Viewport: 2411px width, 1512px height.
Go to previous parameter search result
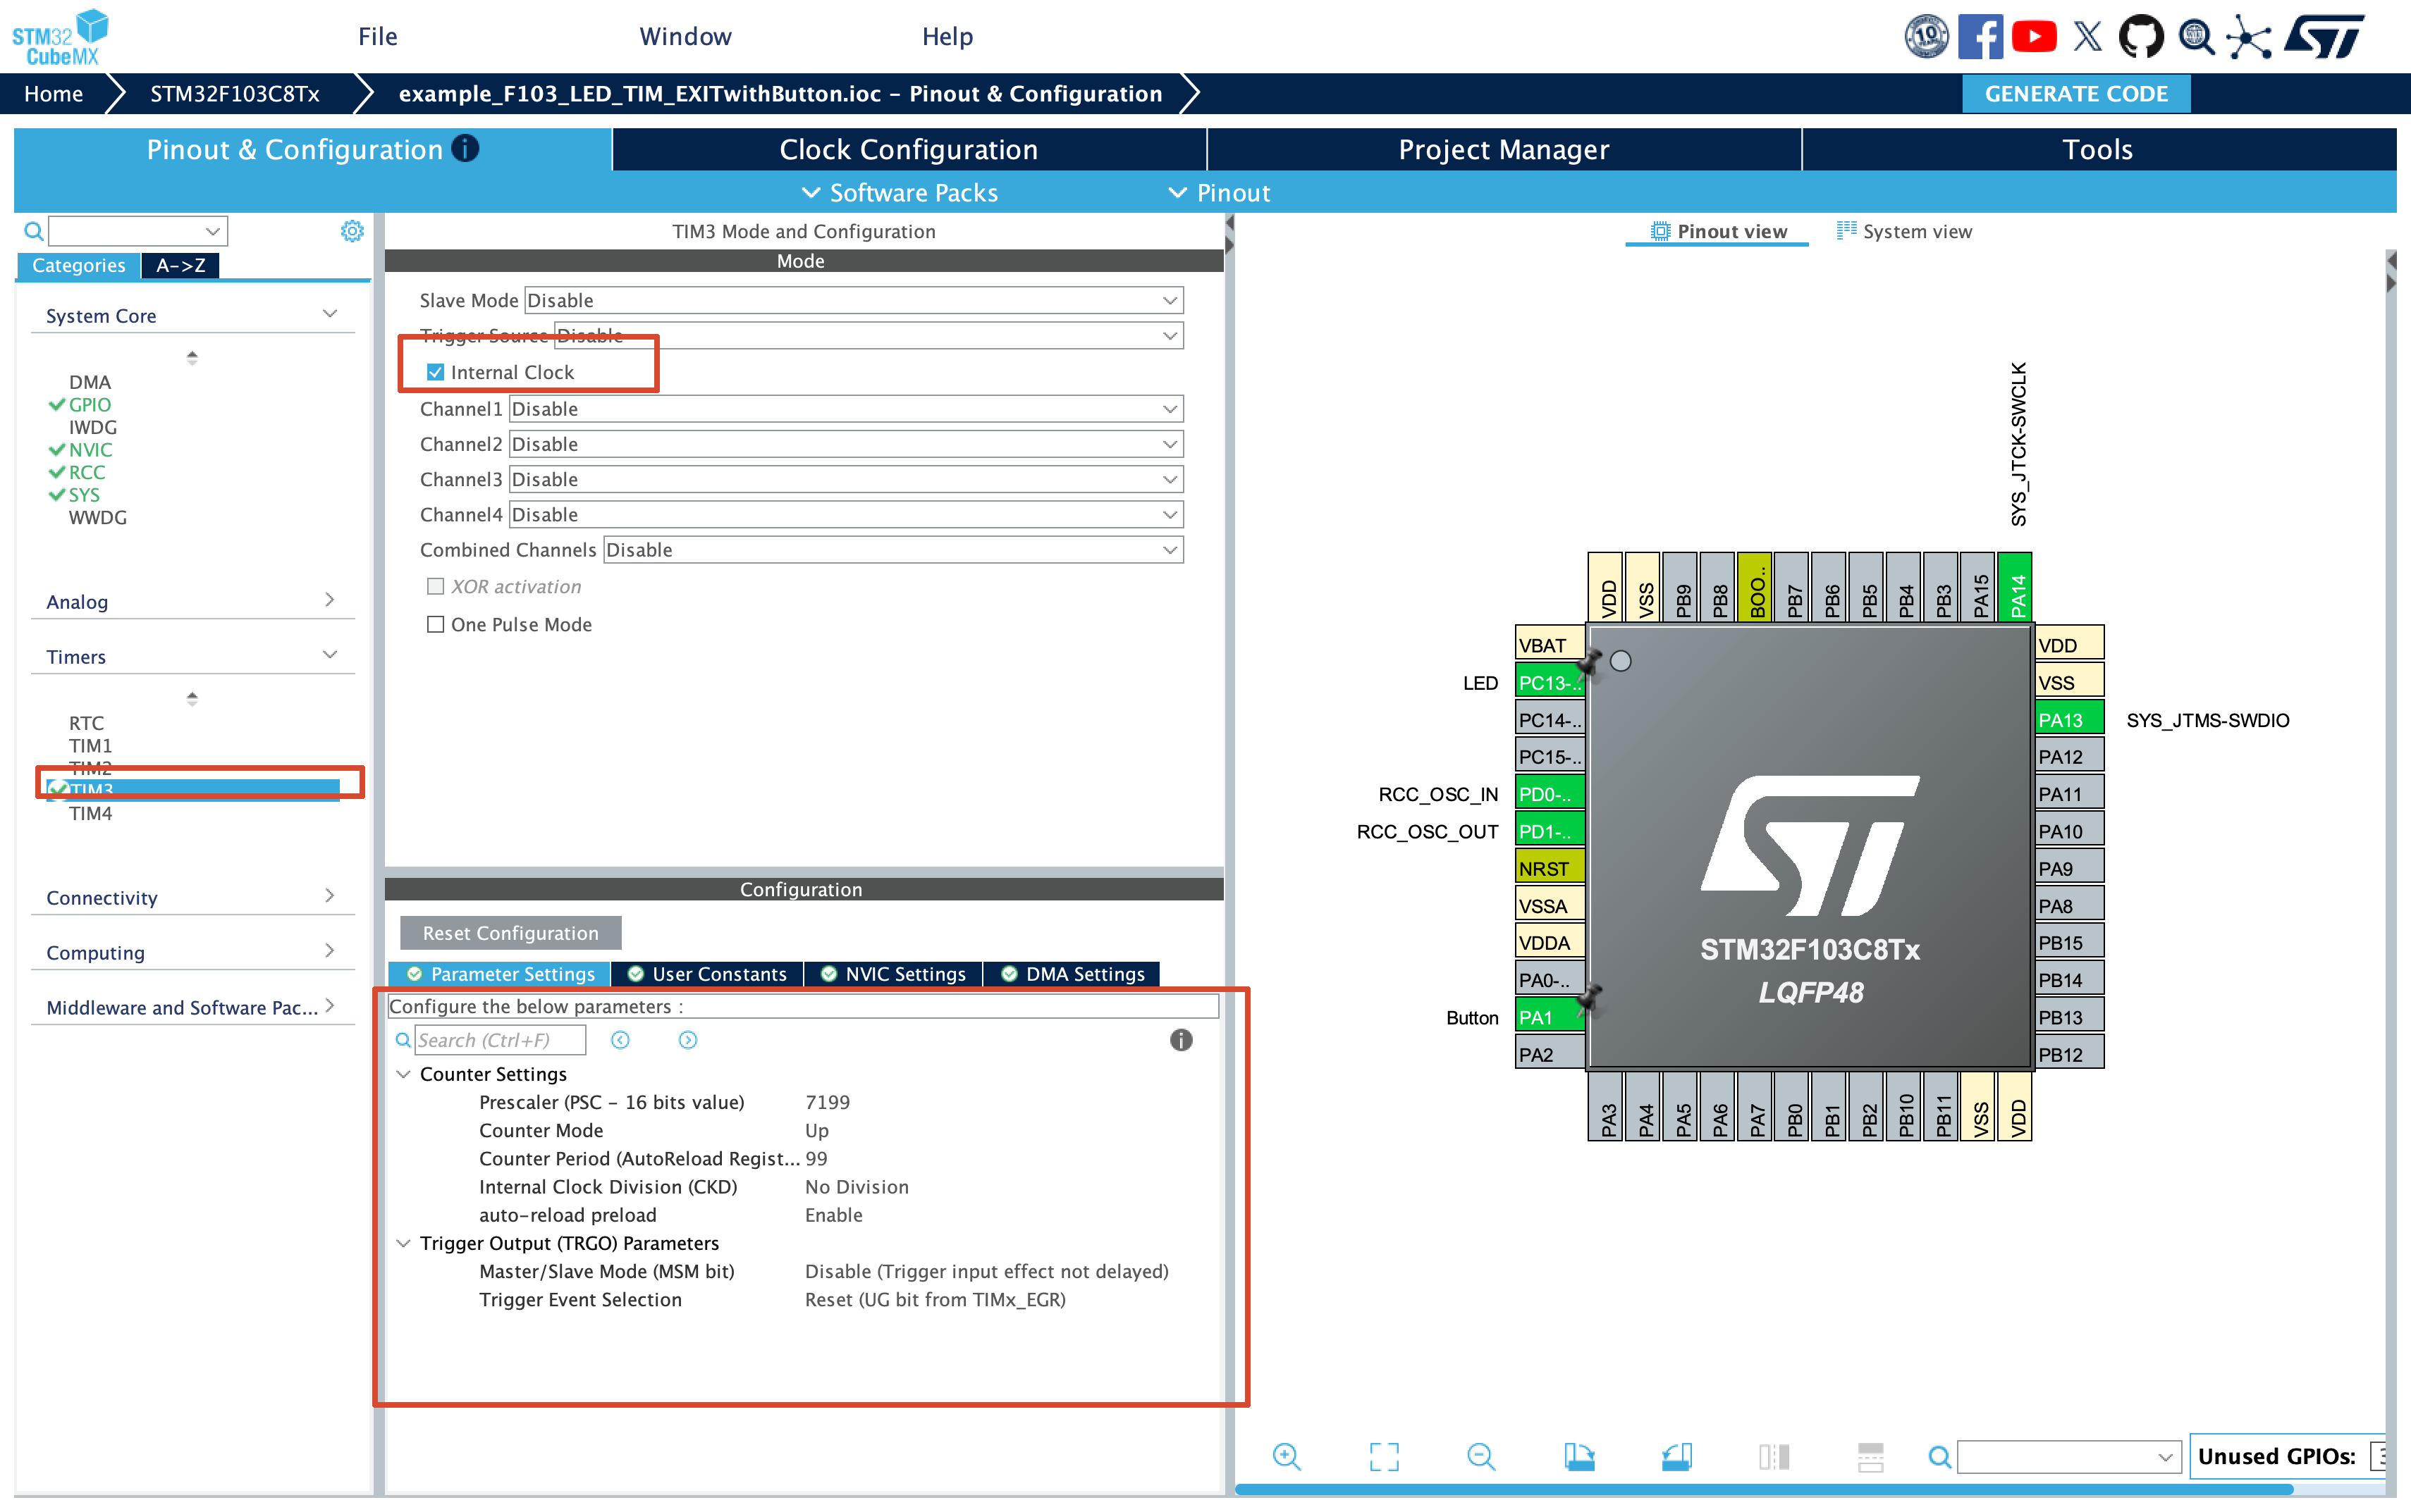(620, 1040)
